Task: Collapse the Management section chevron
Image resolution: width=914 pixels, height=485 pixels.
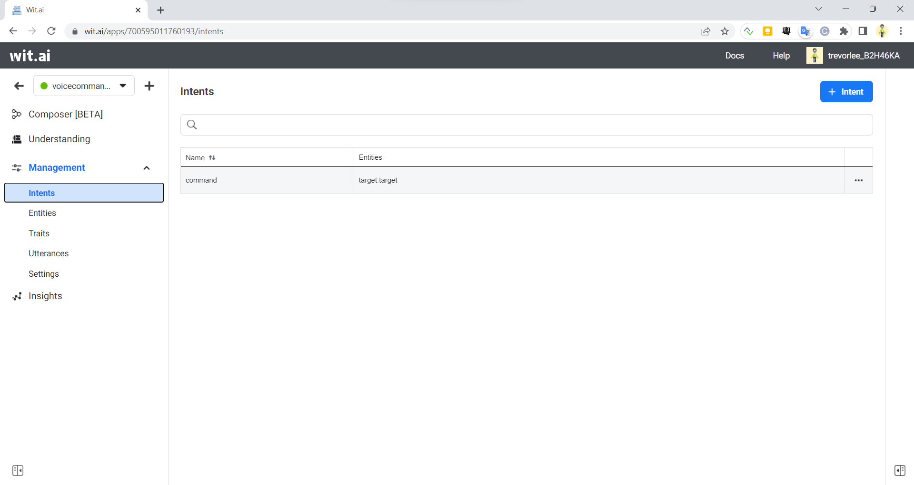Action: (x=147, y=168)
